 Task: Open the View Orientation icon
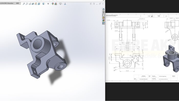point(39,4)
